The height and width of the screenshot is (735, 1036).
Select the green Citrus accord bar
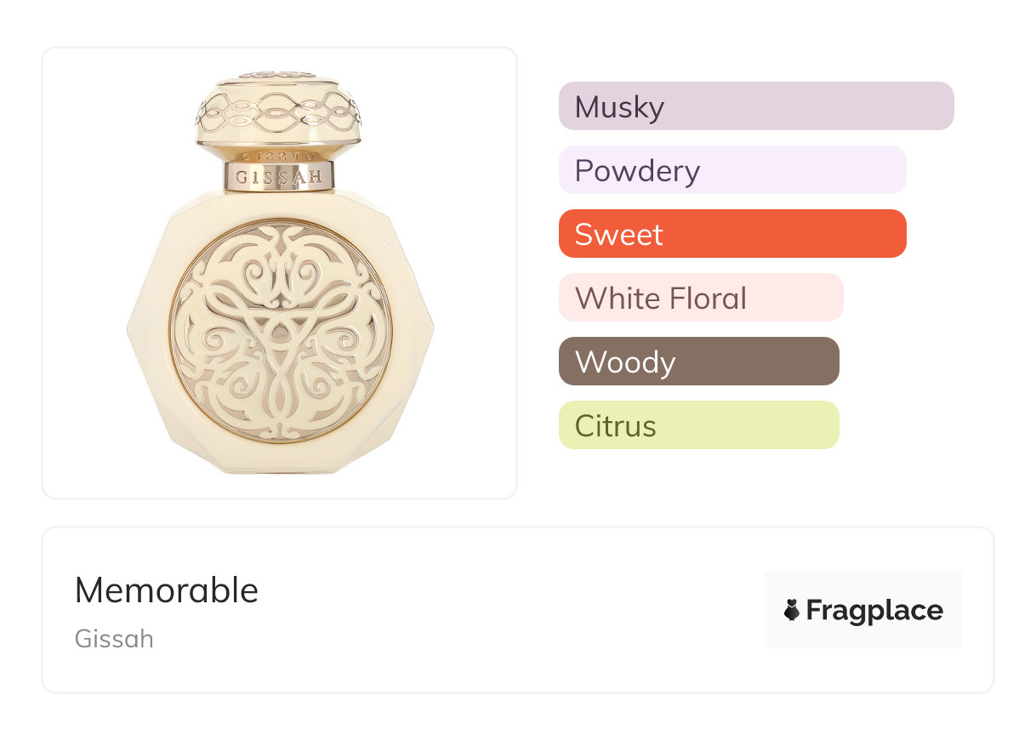point(698,425)
